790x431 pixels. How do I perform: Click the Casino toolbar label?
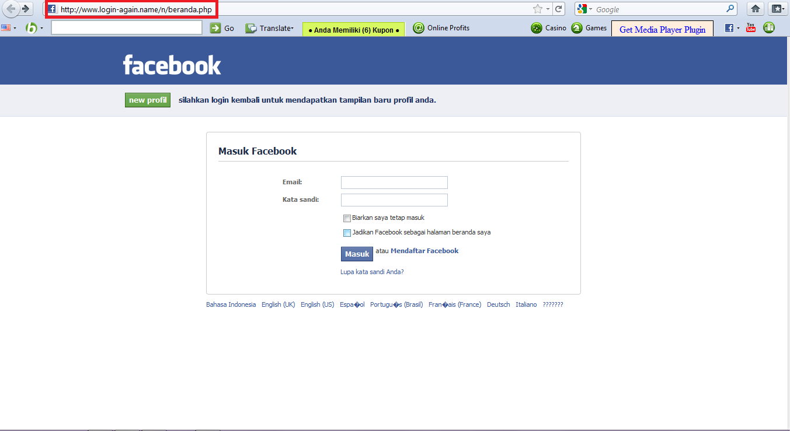pos(556,28)
